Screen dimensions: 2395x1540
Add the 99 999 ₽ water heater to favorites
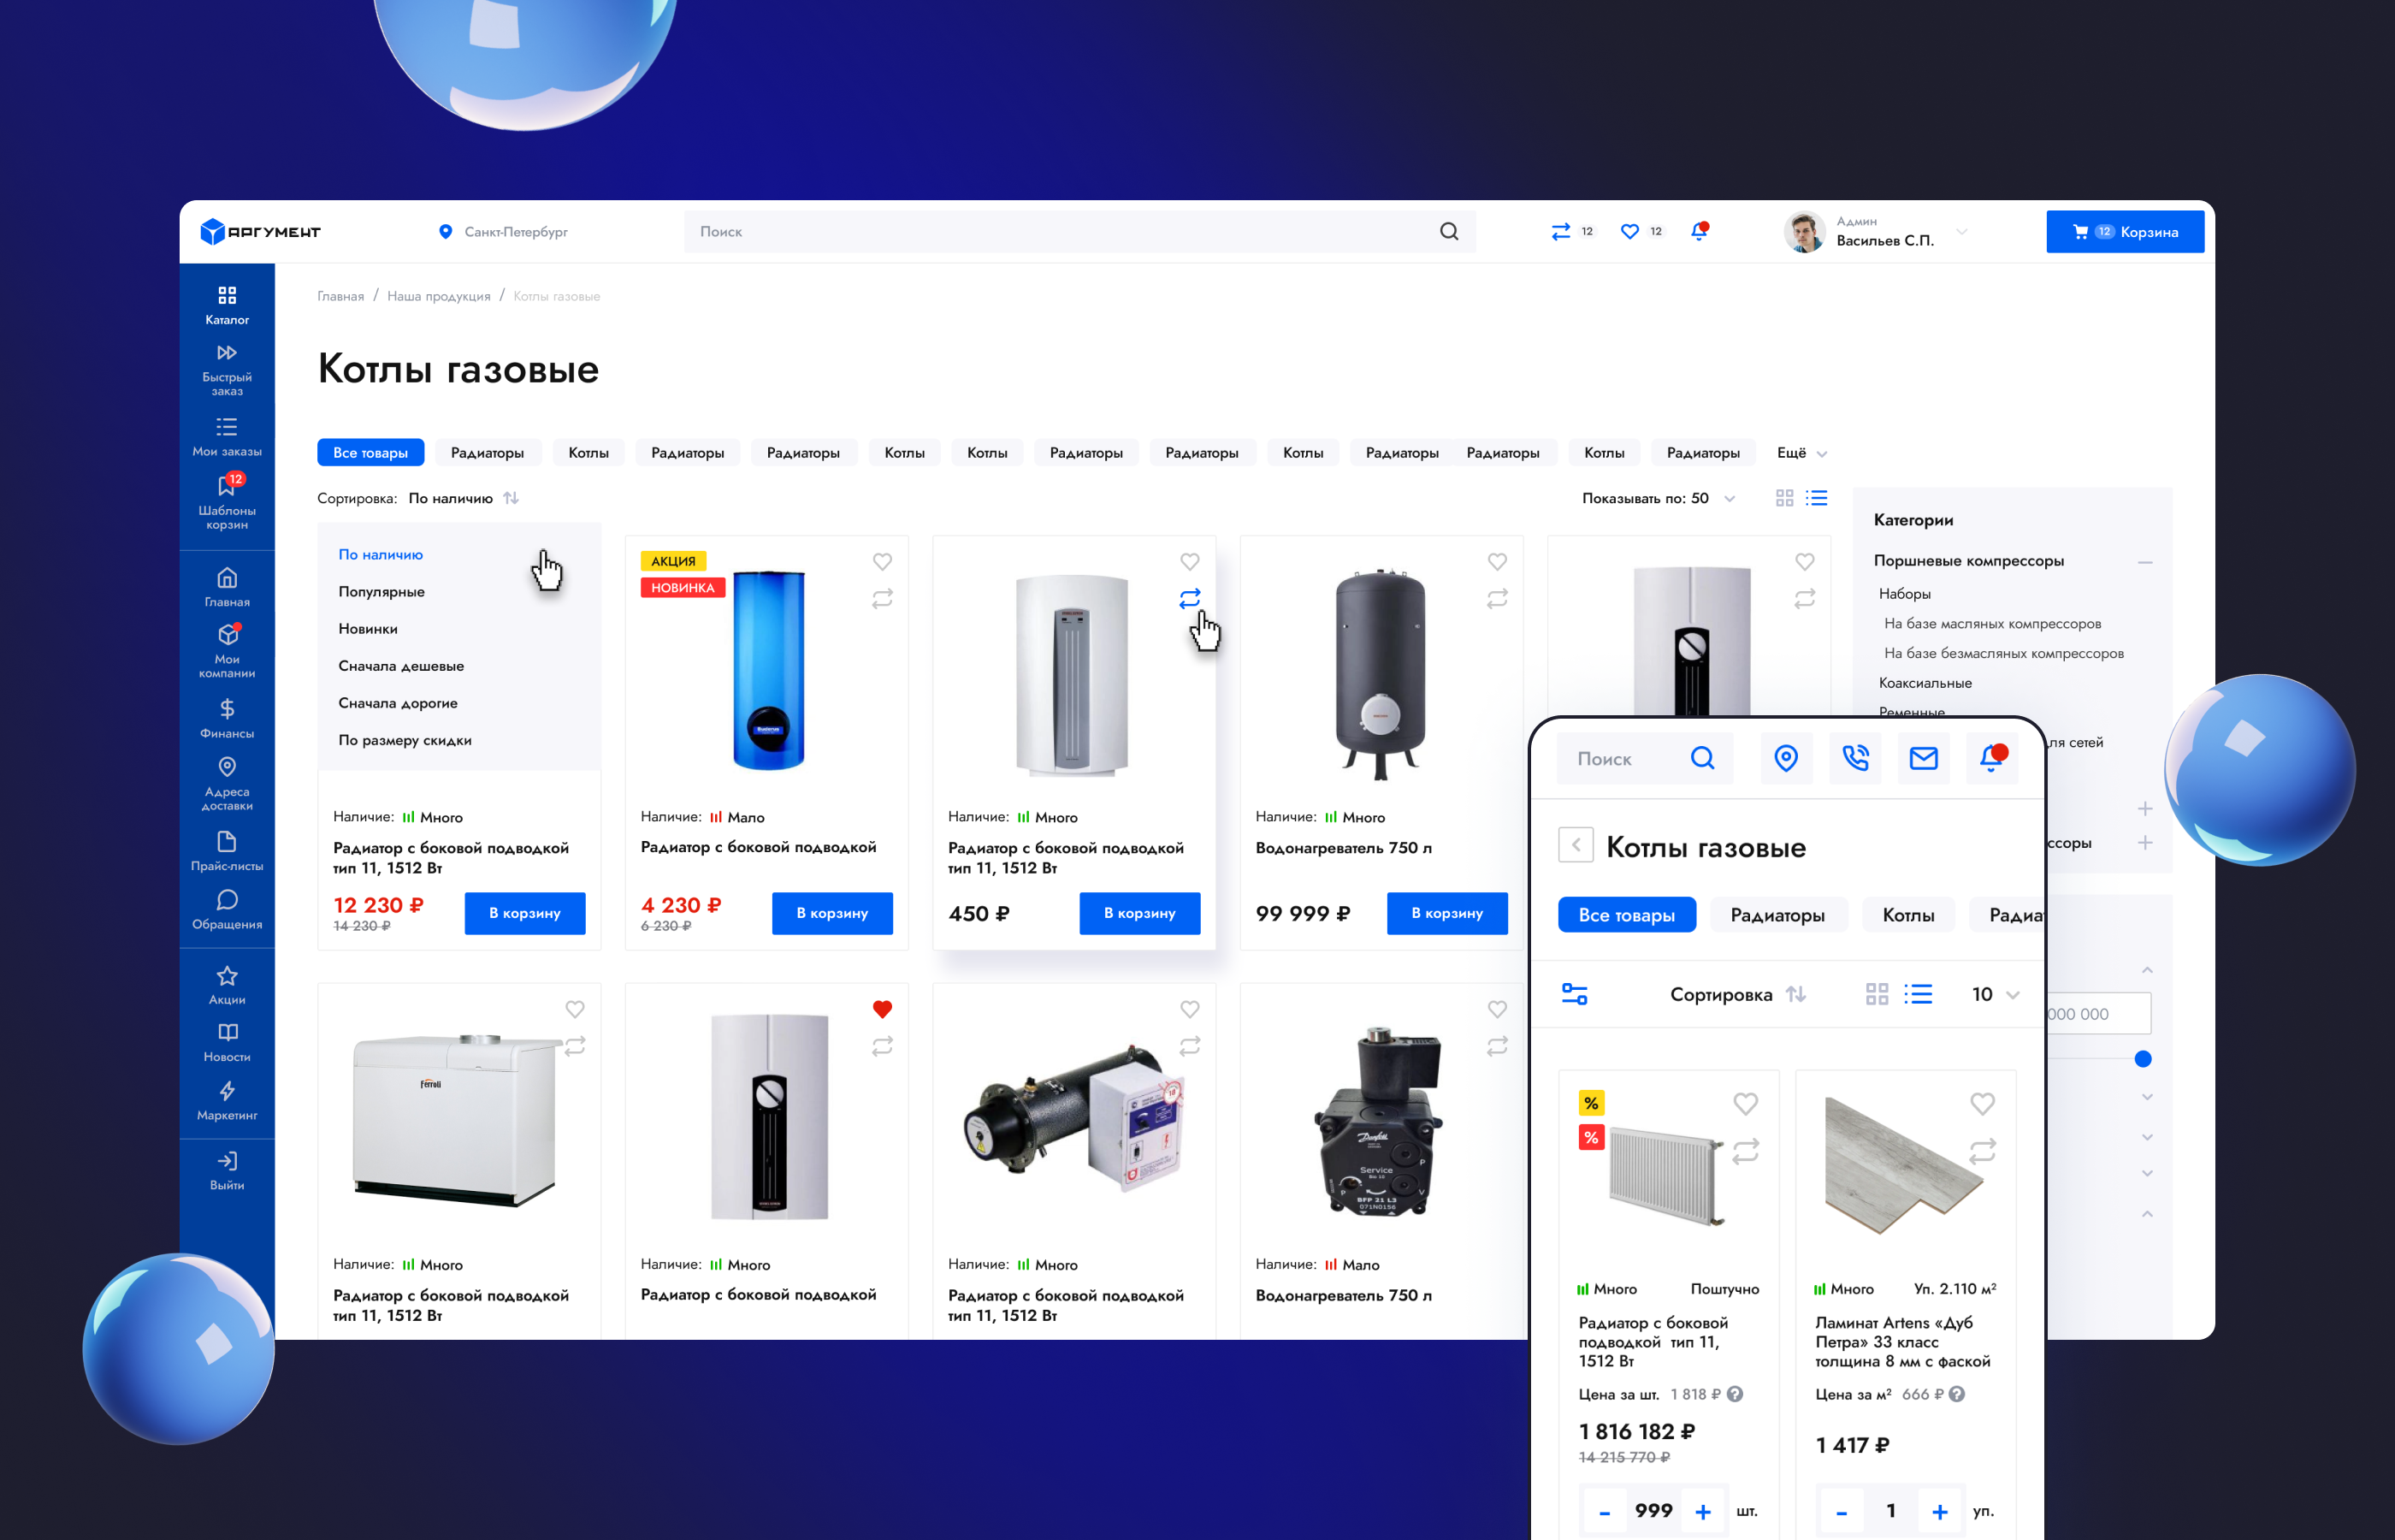click(x=1496, y=562)
